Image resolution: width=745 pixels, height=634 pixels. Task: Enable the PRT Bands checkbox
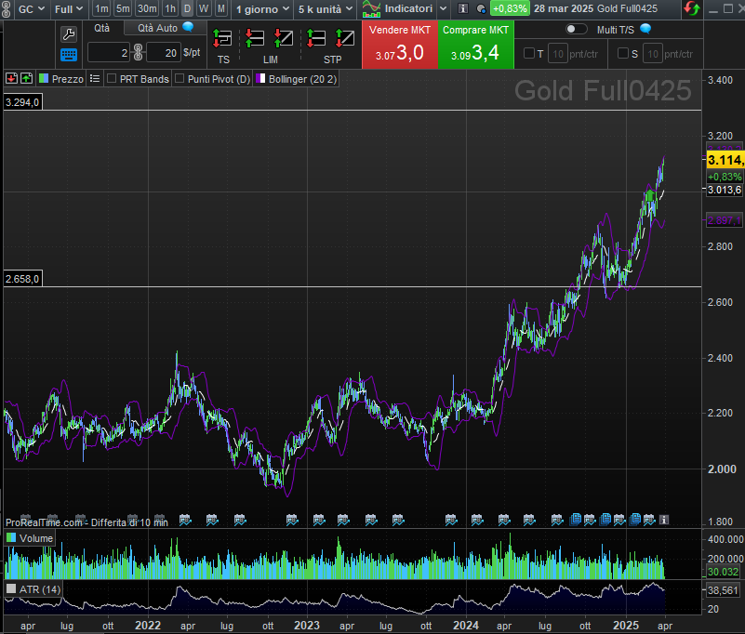(x=112, y=79)
